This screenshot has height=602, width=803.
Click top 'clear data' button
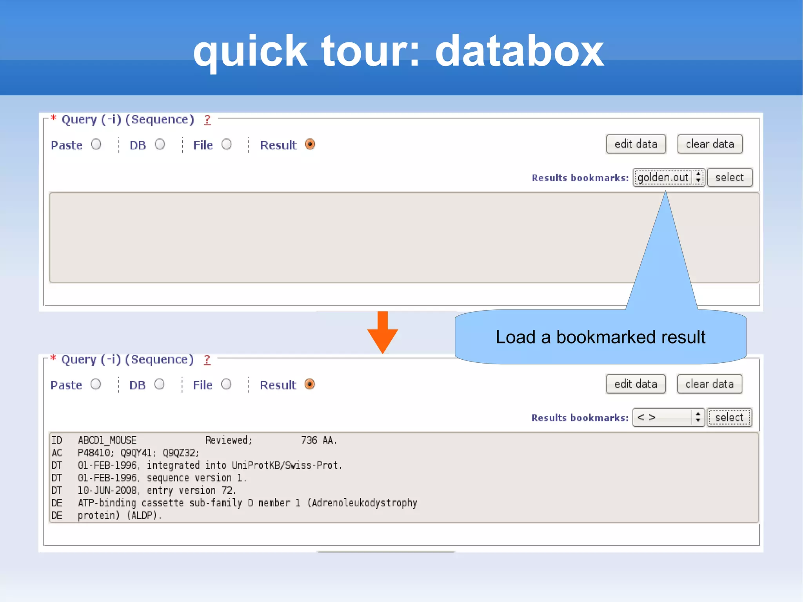pyautogui.click(x=710, y=144)
